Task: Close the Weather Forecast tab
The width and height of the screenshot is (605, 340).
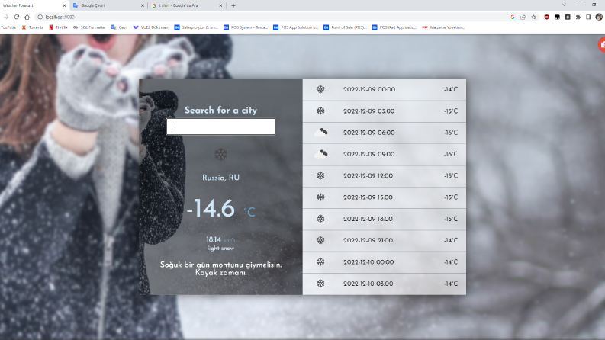Action: 64,5
